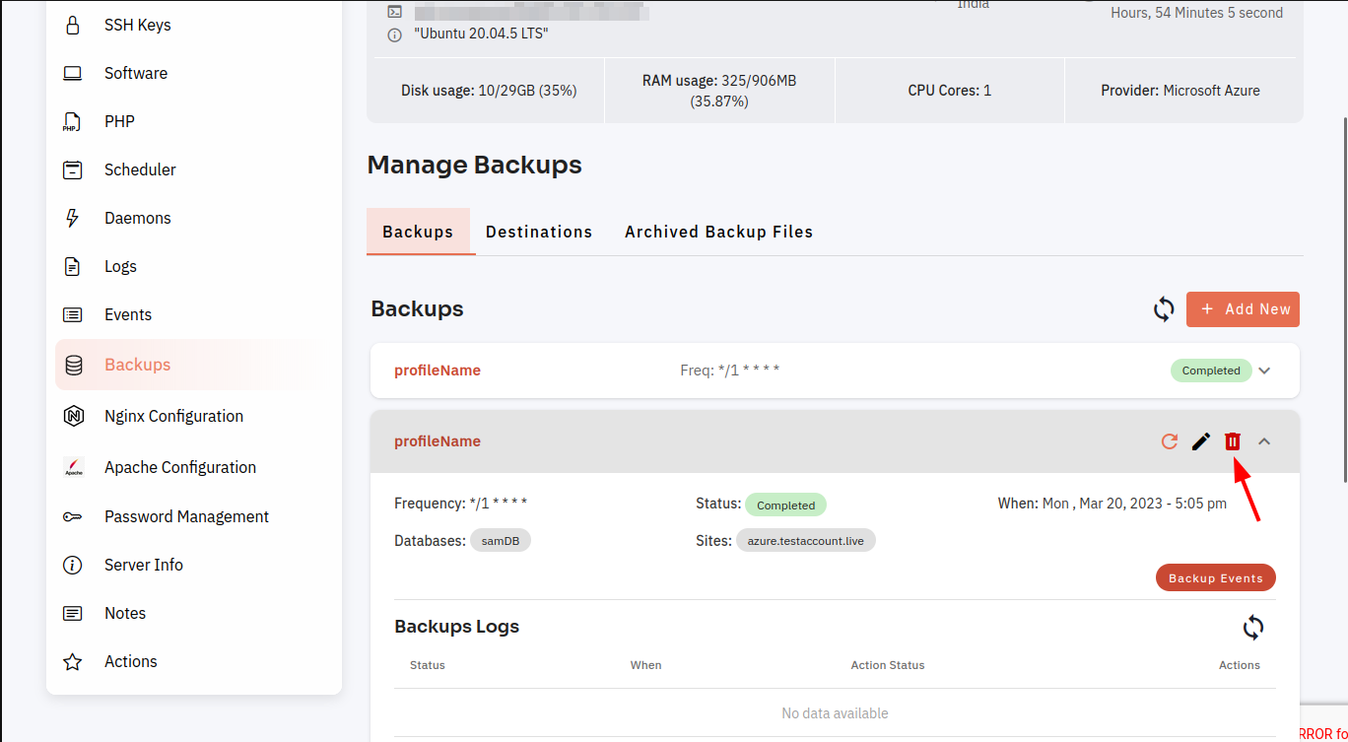Viewport: 1348px width, 742px height.
Task: Click the CPU Cores: 1 cell
Action: tap(950, 91)
